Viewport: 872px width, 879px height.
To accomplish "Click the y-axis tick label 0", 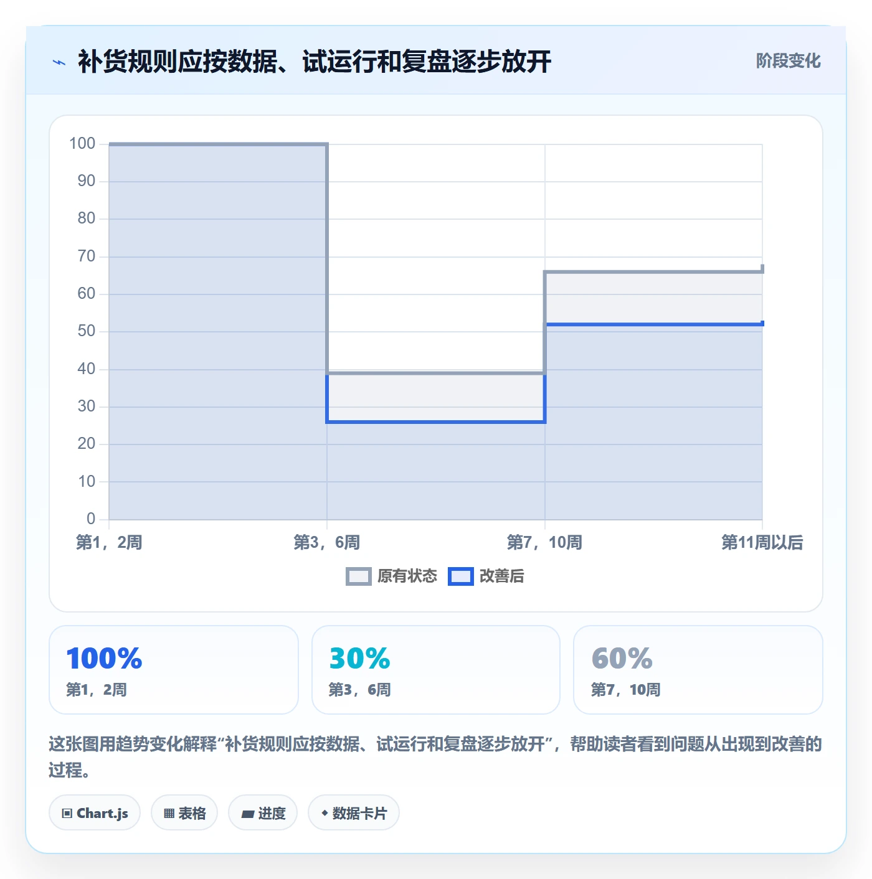I will (x=91, y=519).
